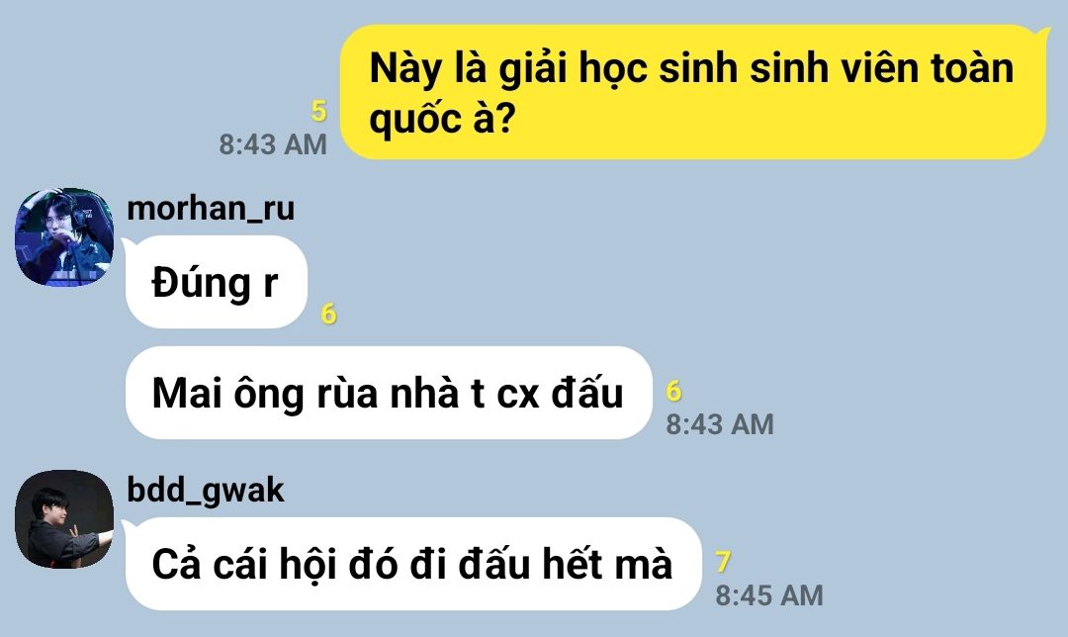Open bdd_gwak's profile avatar
The width and height of the screenshot is (1068, 637).
[x=64, y=519]
